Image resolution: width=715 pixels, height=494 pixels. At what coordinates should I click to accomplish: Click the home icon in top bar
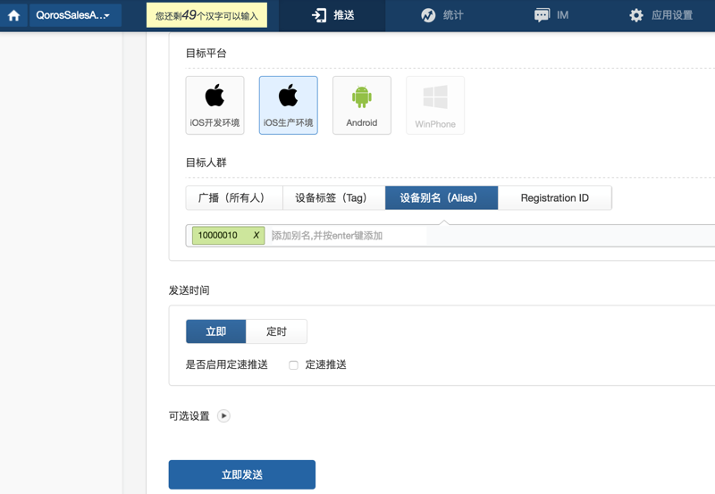tap(13, 15)
